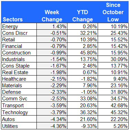Select the Retail sector cell
Image resolution: width=130 pixels, height=130 pixels.
pyautogui.click(x=19, y=40)
